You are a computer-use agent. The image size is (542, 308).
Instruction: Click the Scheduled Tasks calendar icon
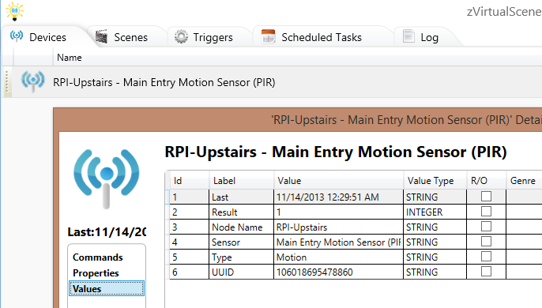click(269, 36)
